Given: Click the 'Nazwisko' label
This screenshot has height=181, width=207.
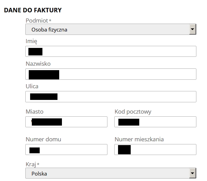Looking at the screenshot, I should click(x=38, y=64).
